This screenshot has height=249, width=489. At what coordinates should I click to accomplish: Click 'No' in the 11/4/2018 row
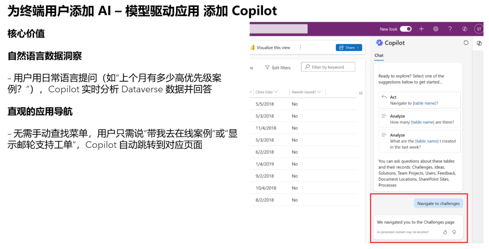click(295, 128)
